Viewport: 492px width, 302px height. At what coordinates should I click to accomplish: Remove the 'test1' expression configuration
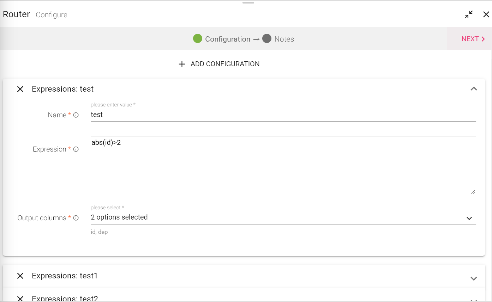pos(20,276)
